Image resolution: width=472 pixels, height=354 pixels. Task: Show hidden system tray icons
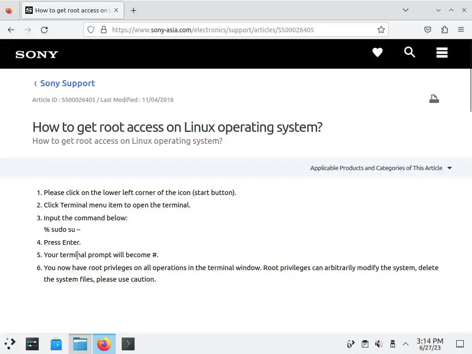[x=406, y=344]
